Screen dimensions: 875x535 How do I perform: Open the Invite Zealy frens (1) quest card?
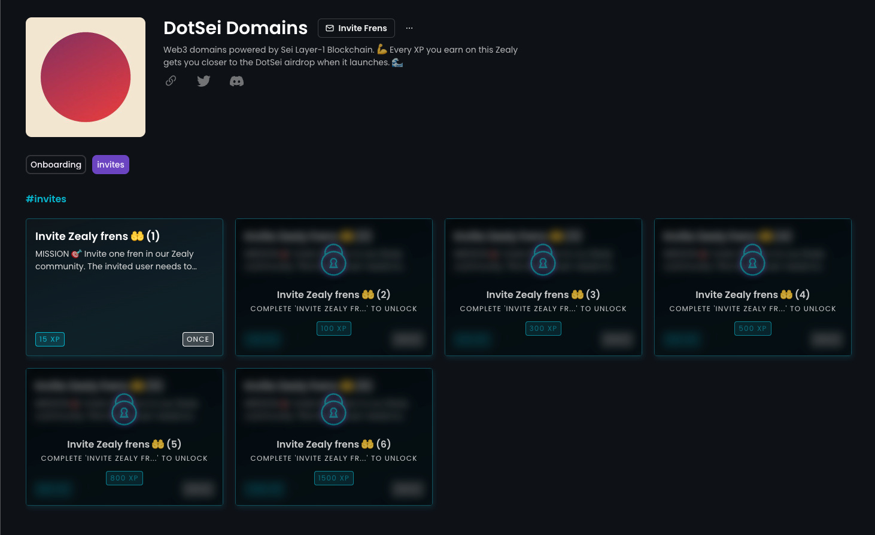(124, 287)
